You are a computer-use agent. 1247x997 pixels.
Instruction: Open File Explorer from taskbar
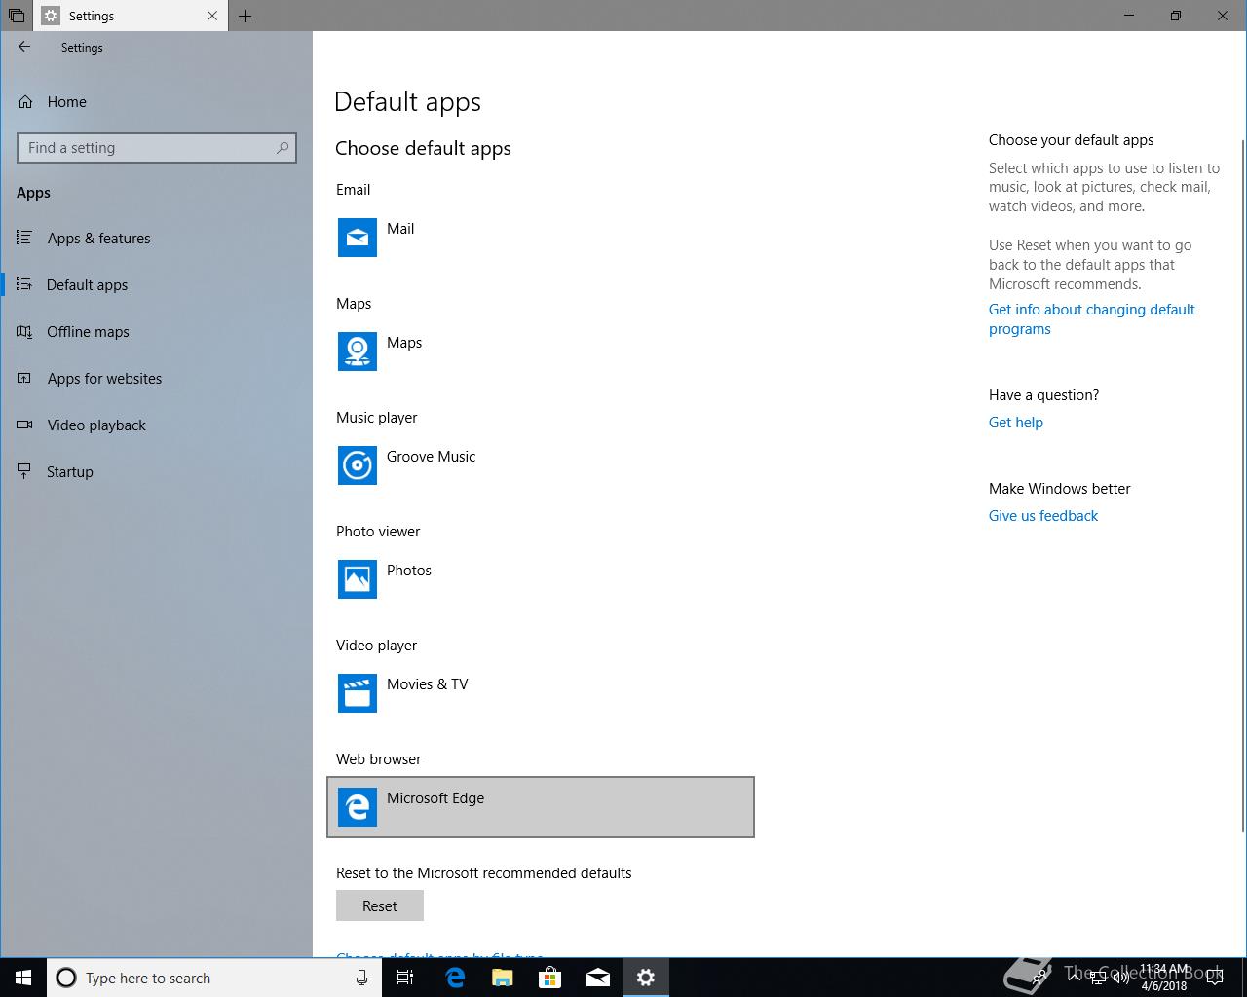pos(503,978)
